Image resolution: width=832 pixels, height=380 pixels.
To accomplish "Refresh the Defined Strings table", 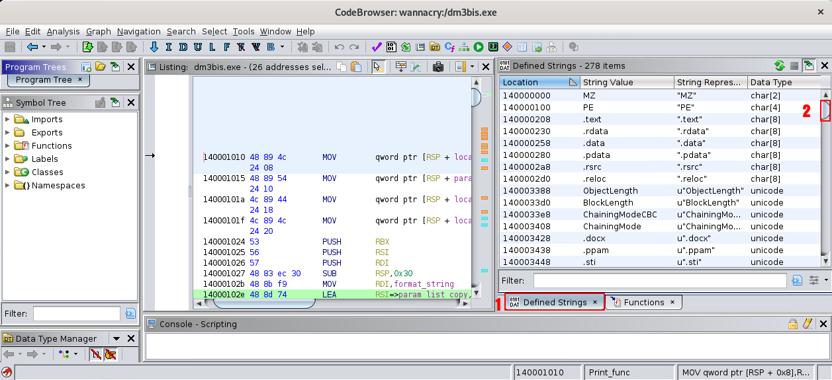I will click(x=780, y=66).
